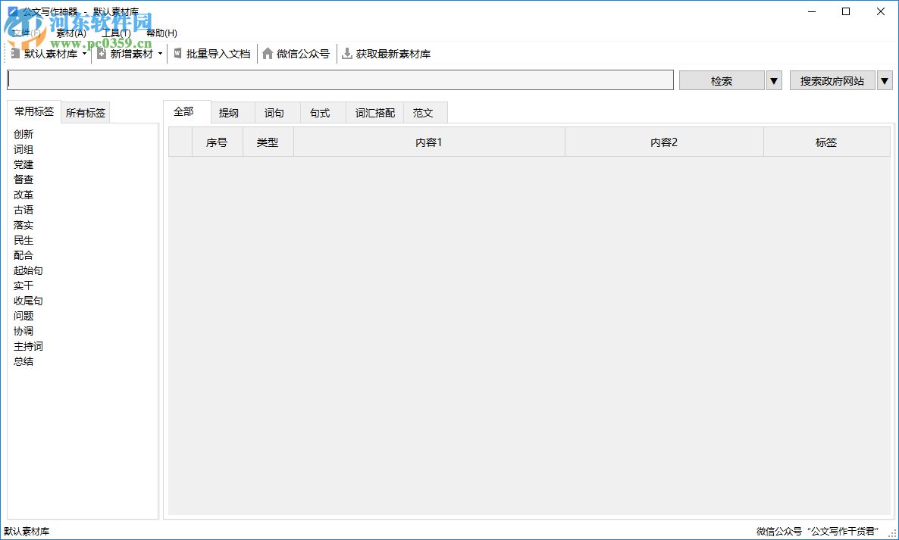Select the 古语 tag
Screen dimensions: 899x540
[23, 210]
